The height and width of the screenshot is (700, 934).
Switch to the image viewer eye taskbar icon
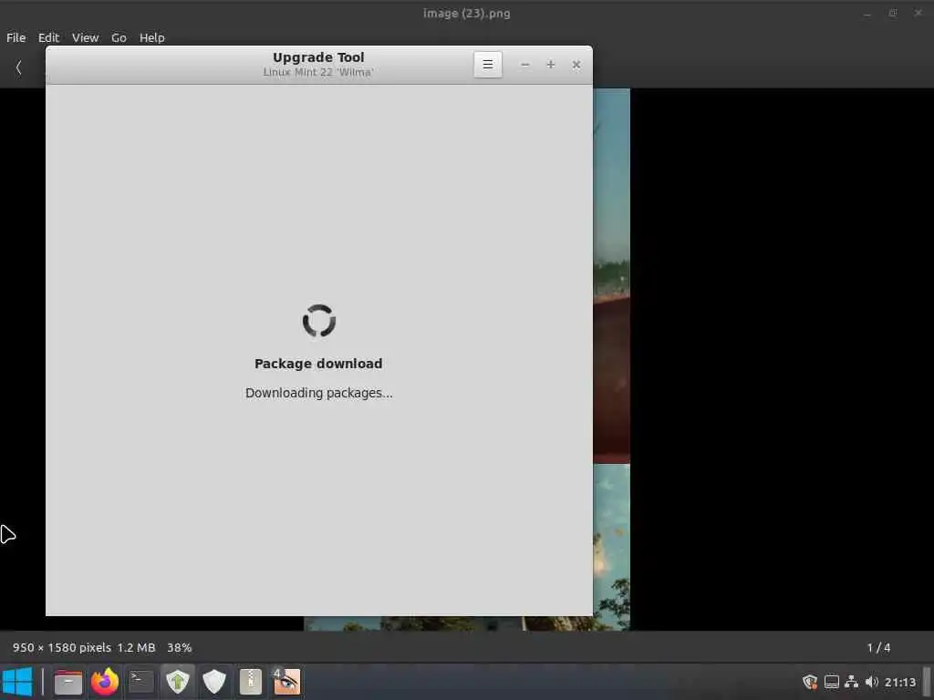(286, 682)
